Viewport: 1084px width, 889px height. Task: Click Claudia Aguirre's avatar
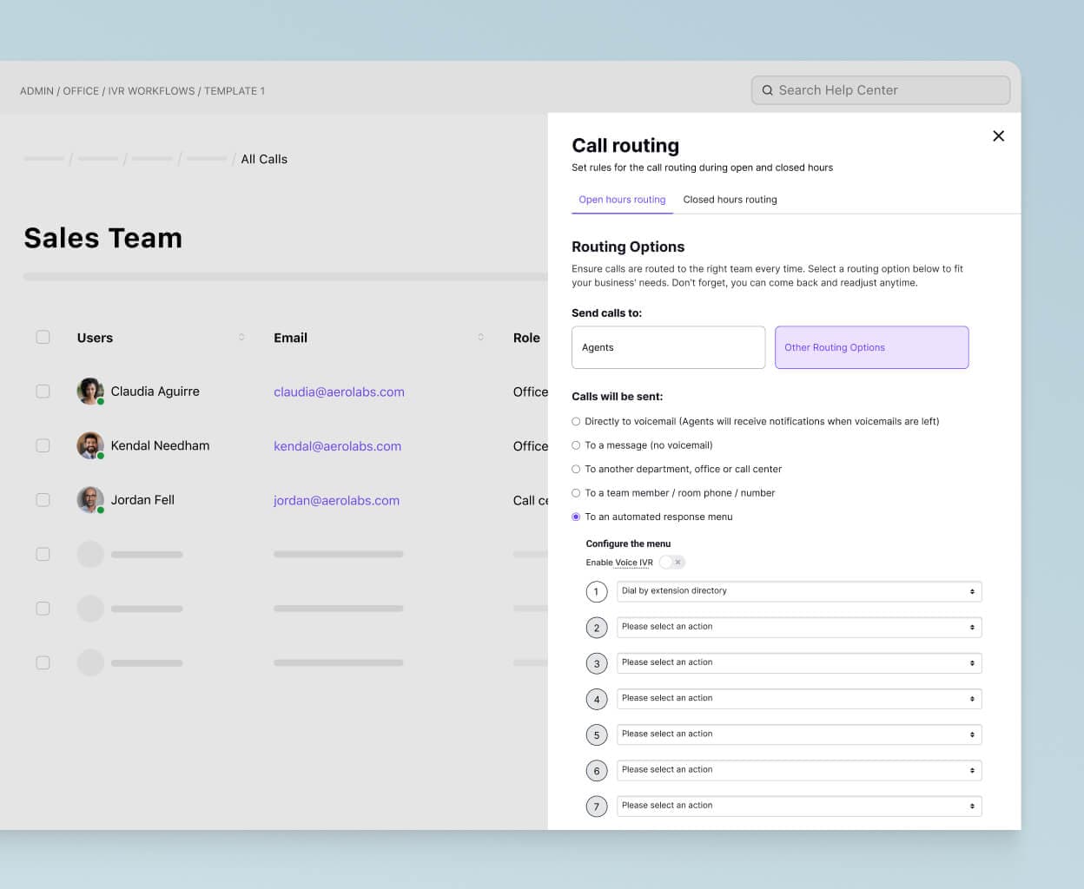[90, 392]
